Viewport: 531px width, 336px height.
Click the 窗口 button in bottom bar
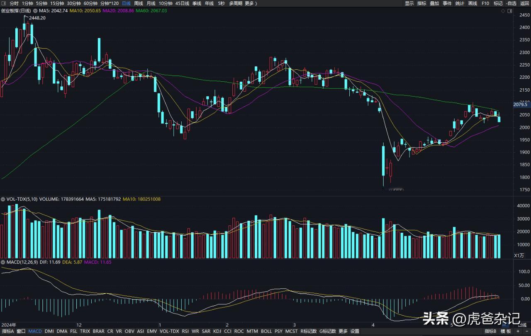(x=21, y=331)
